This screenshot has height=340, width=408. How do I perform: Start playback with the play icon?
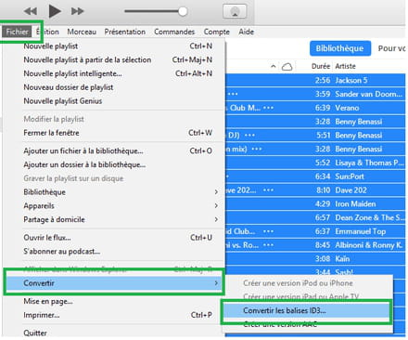(x=55, y=11)
